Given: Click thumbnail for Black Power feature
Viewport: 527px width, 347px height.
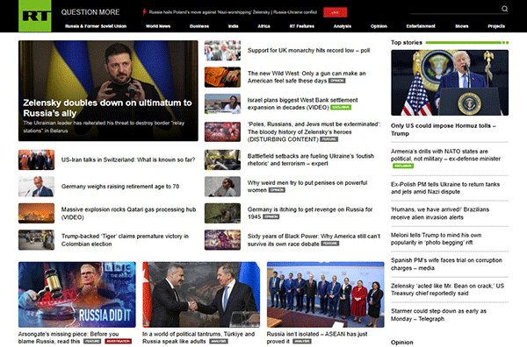Looking at the screenshot, I should 222,240.
